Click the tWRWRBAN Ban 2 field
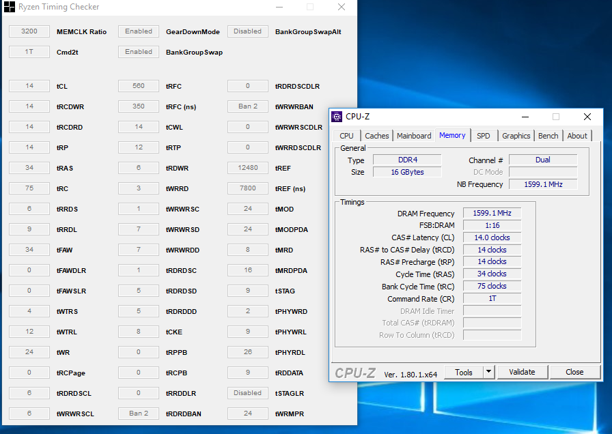612x434 pixels. pos(248,106)
